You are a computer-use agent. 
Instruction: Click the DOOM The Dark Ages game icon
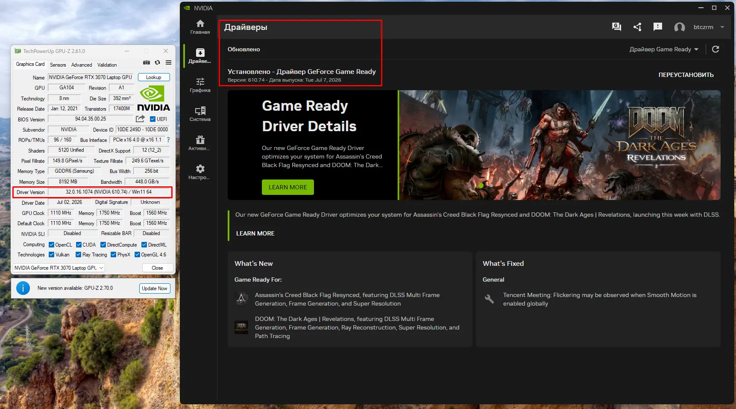(x=241, y=327)
